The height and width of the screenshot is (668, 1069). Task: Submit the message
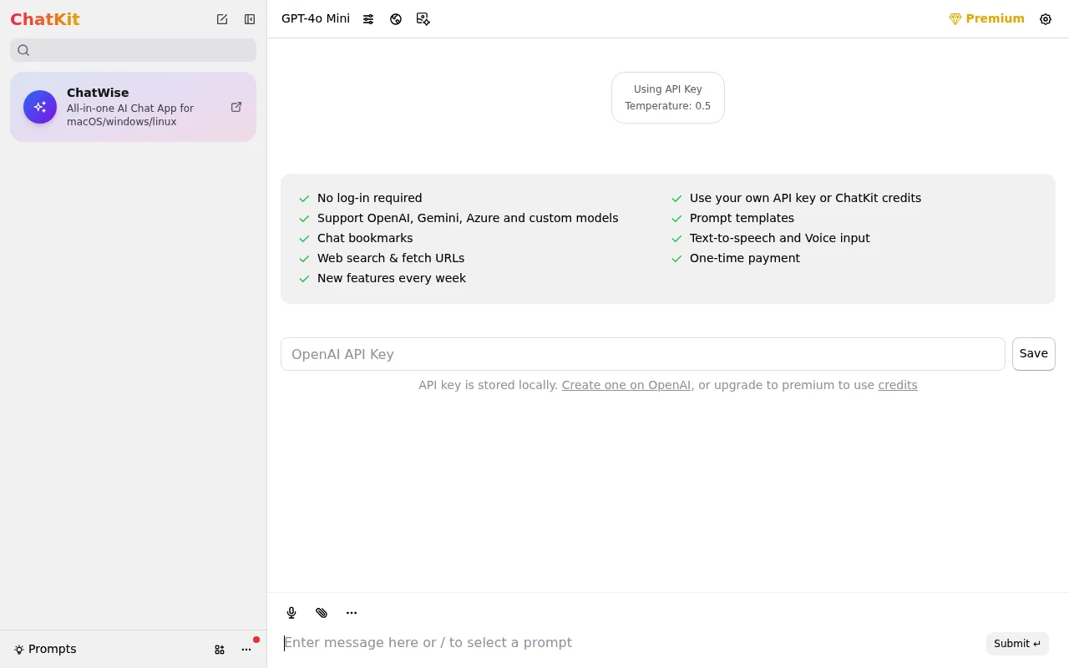coord(1017,644)
